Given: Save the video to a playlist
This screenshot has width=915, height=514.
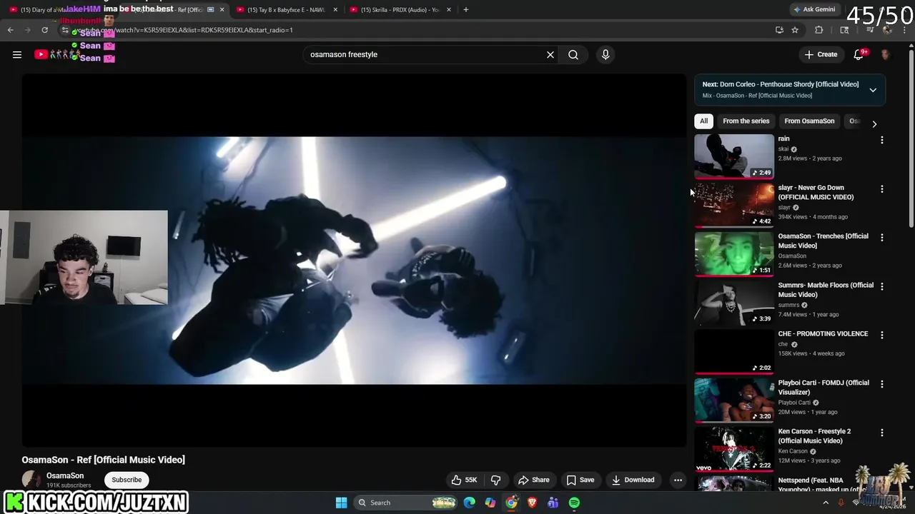Looking at the screenshot, I should [x=580, y=480].
